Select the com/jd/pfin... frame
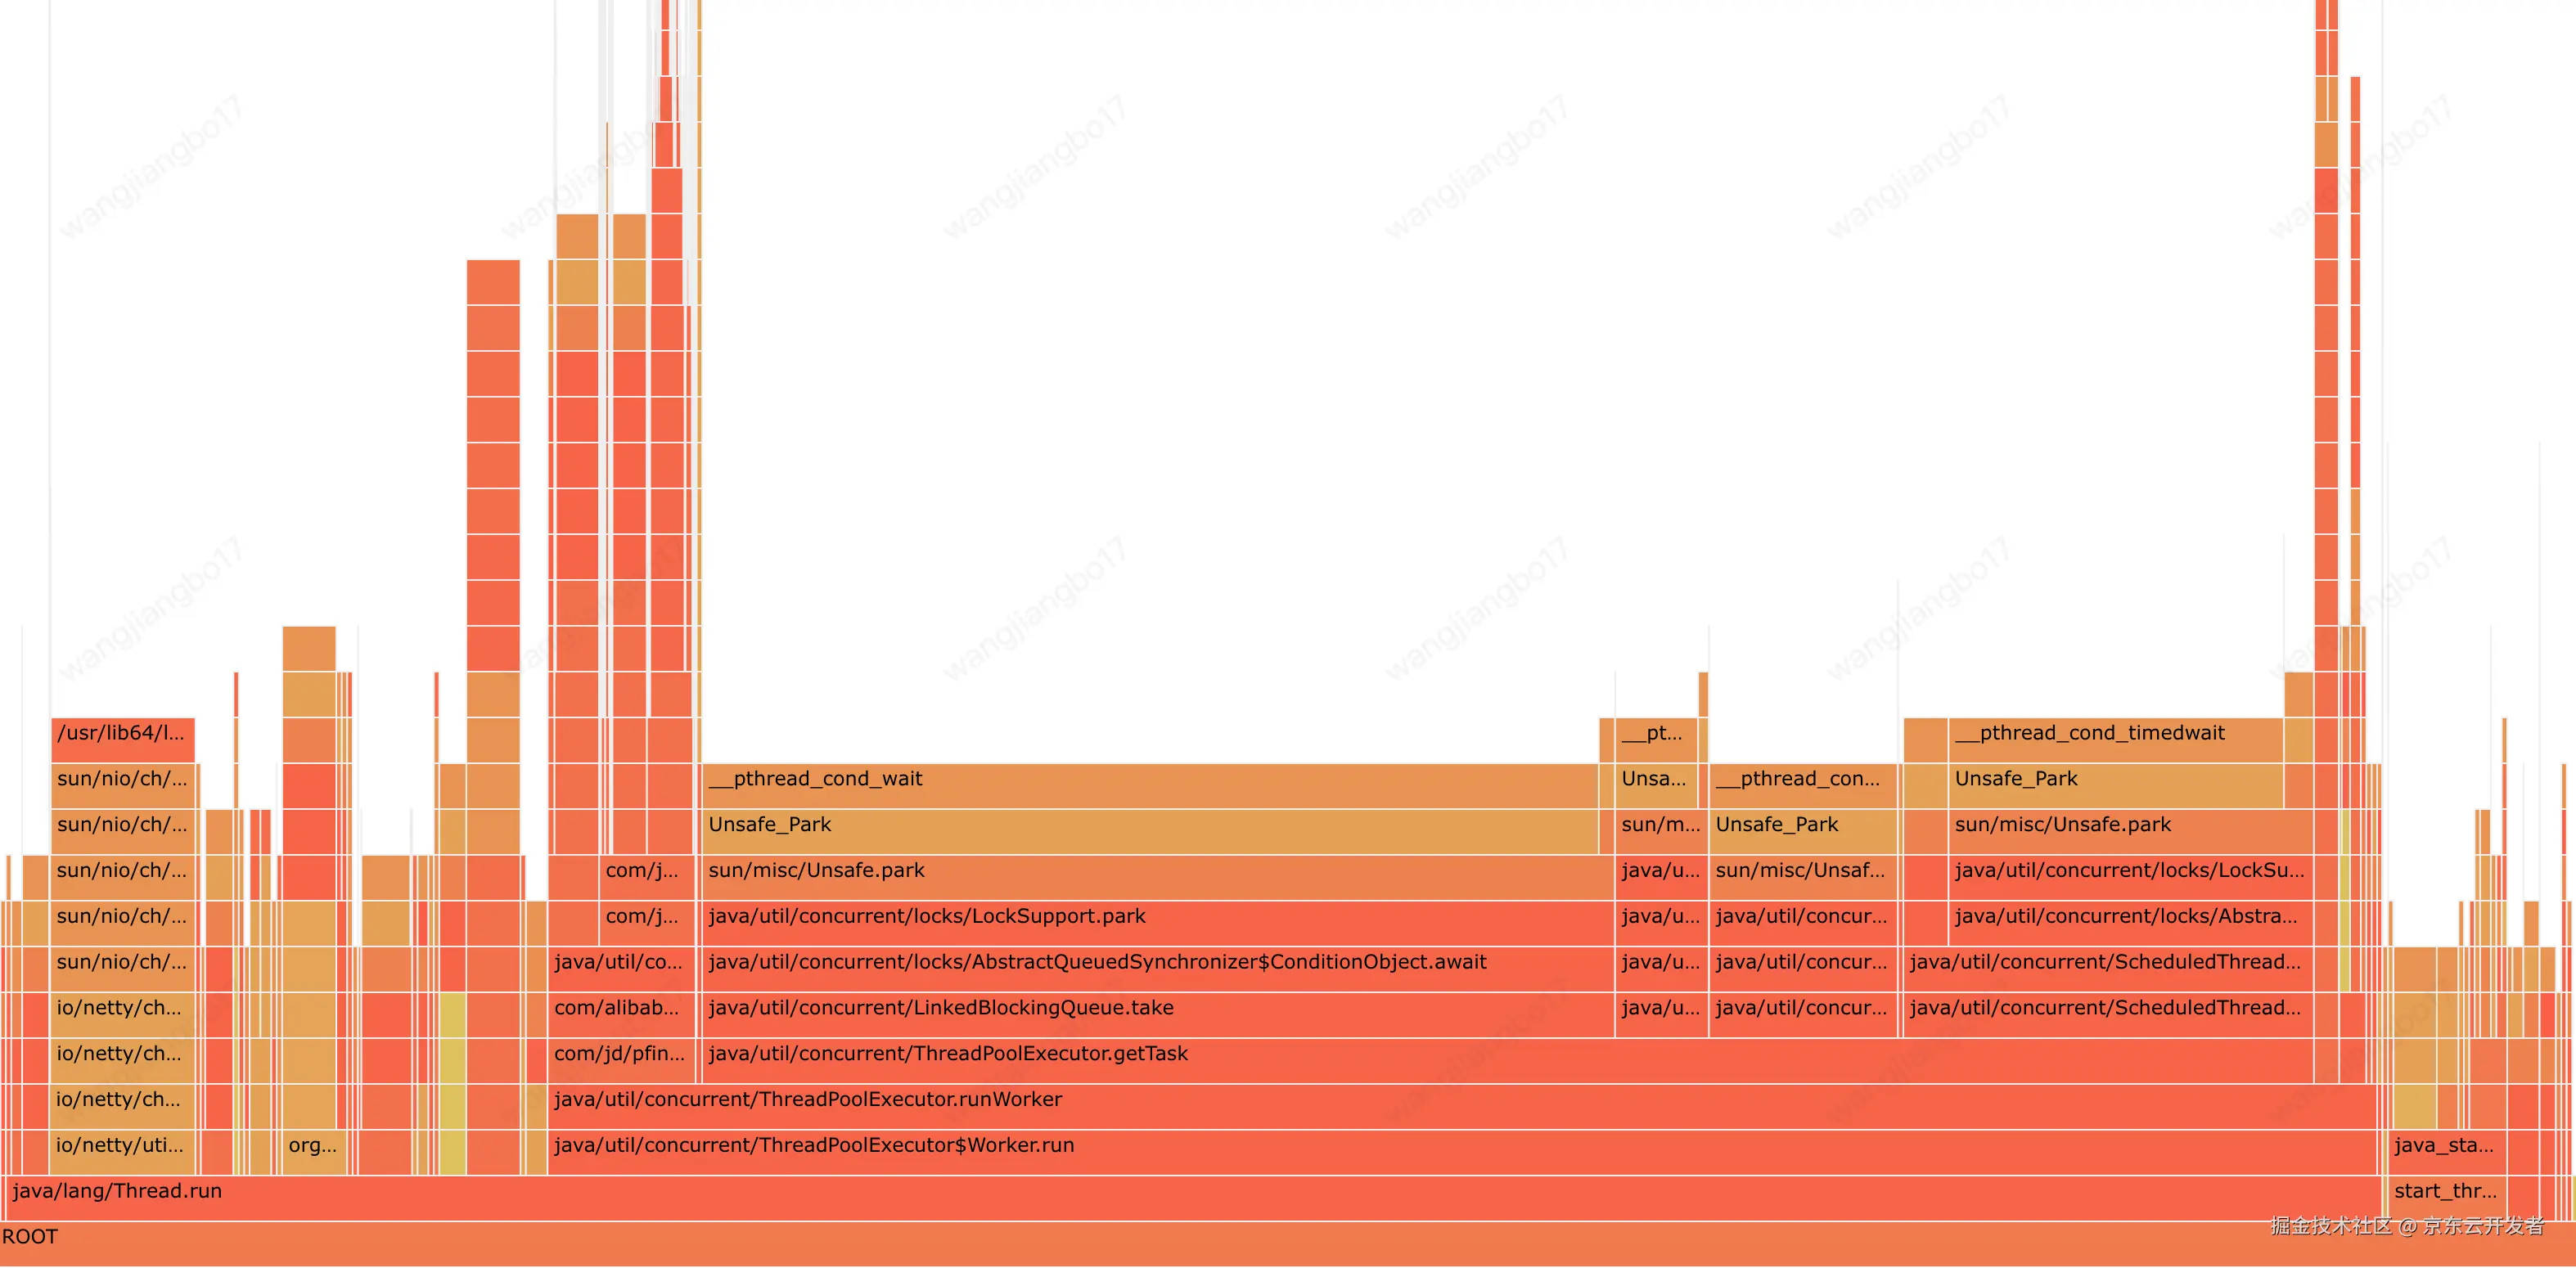 [620, 1060]
